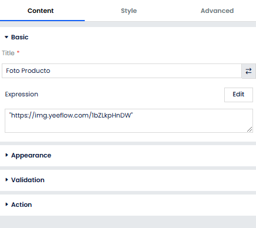
Task: Click the swap arrows icon beside Title
Action: (x=248, y=71)
